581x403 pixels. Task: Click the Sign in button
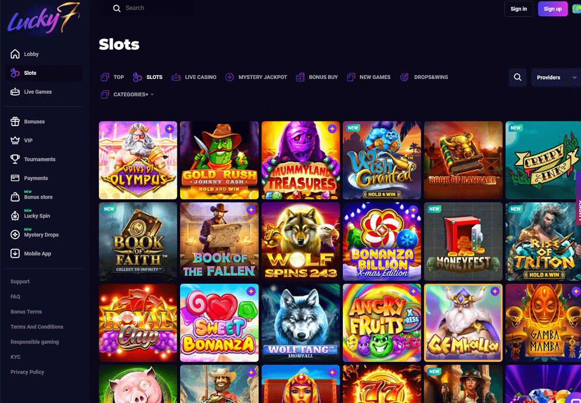click(x=519, y=9)
